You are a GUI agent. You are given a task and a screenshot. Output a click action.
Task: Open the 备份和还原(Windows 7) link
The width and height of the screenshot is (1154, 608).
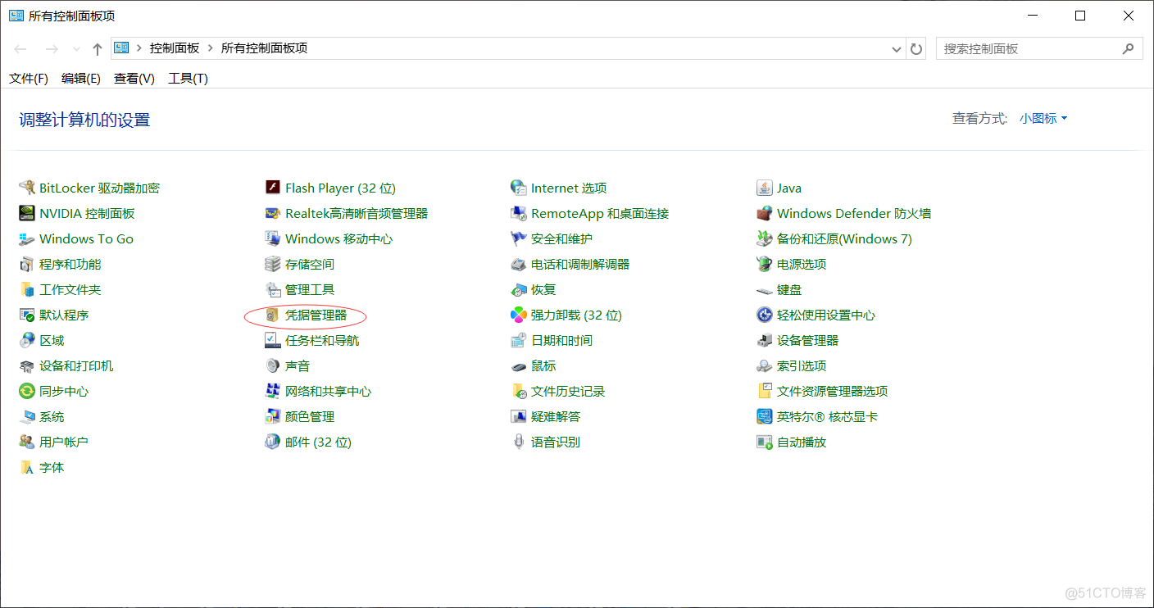pyautogui.click(x=844, y=238)
